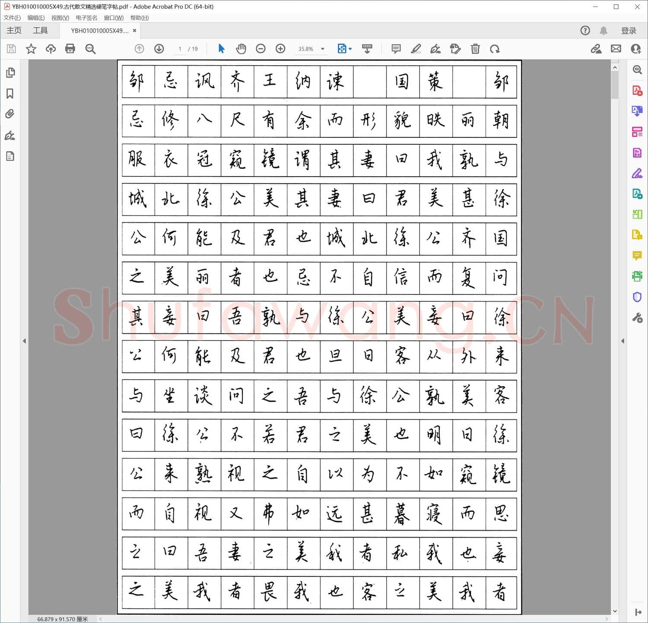
Task: Click the vertical scrollbar thumb
Action: 615,85
